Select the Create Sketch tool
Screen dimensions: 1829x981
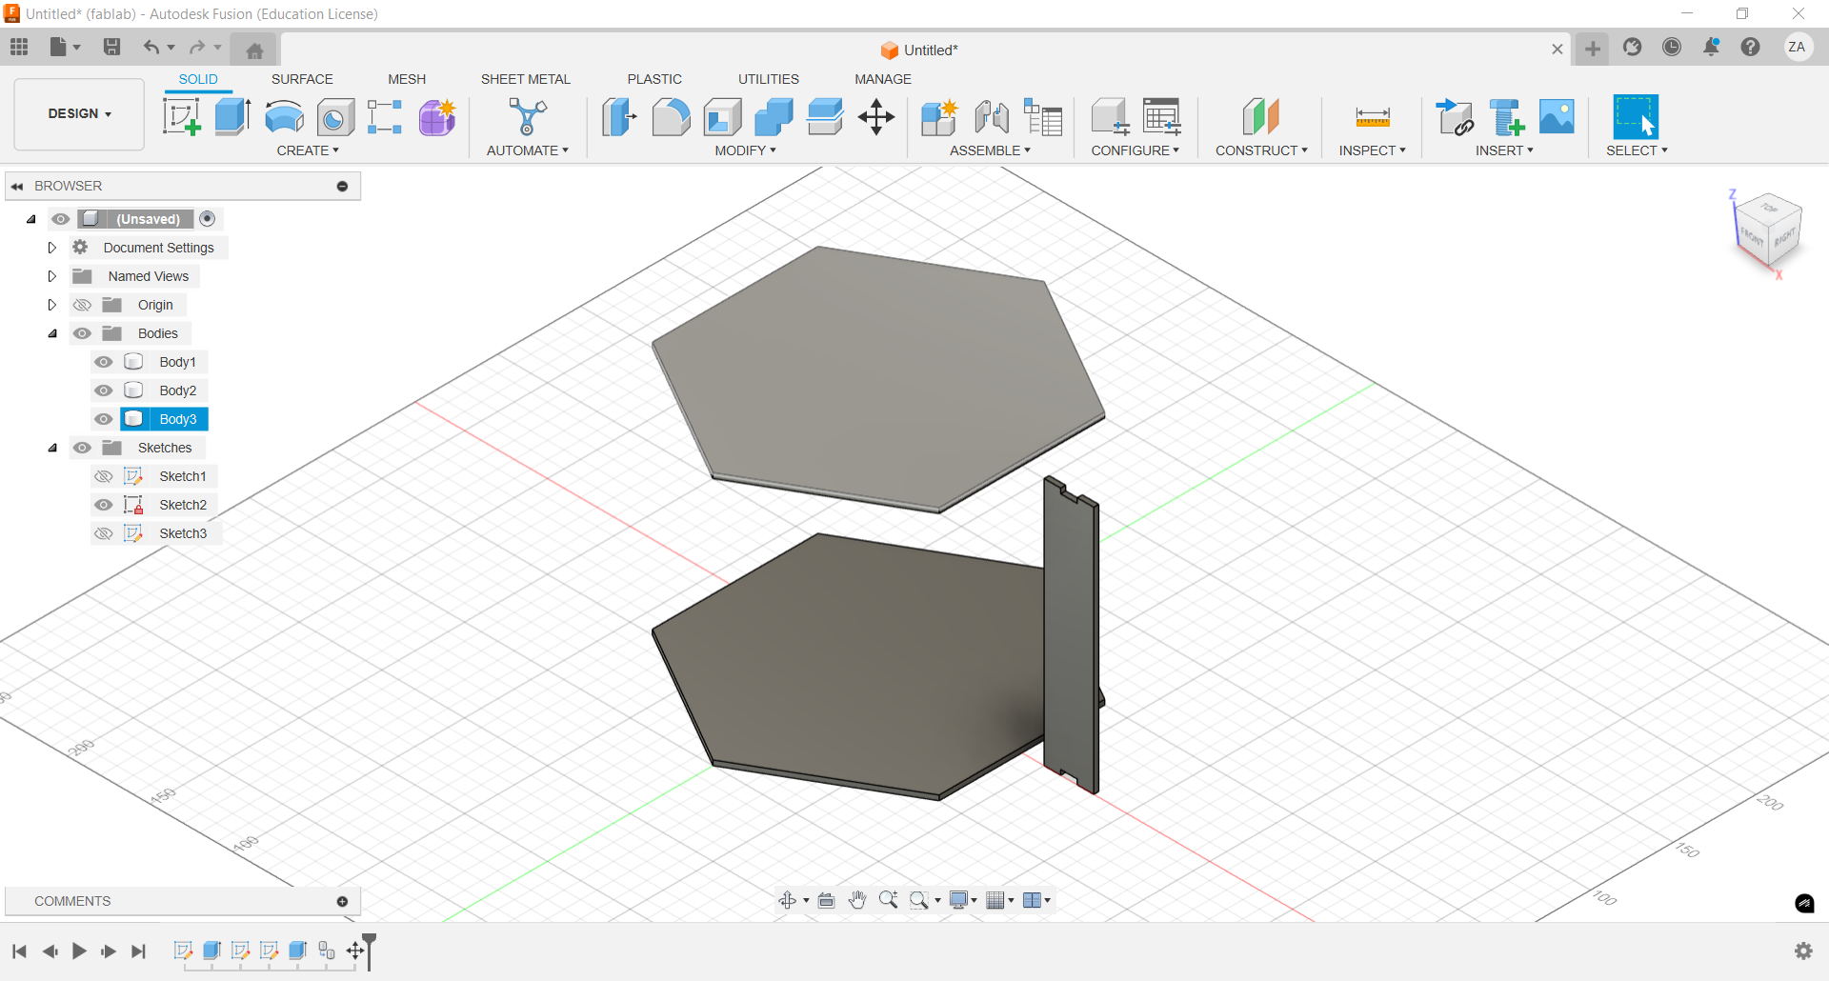tap(181, 117)
